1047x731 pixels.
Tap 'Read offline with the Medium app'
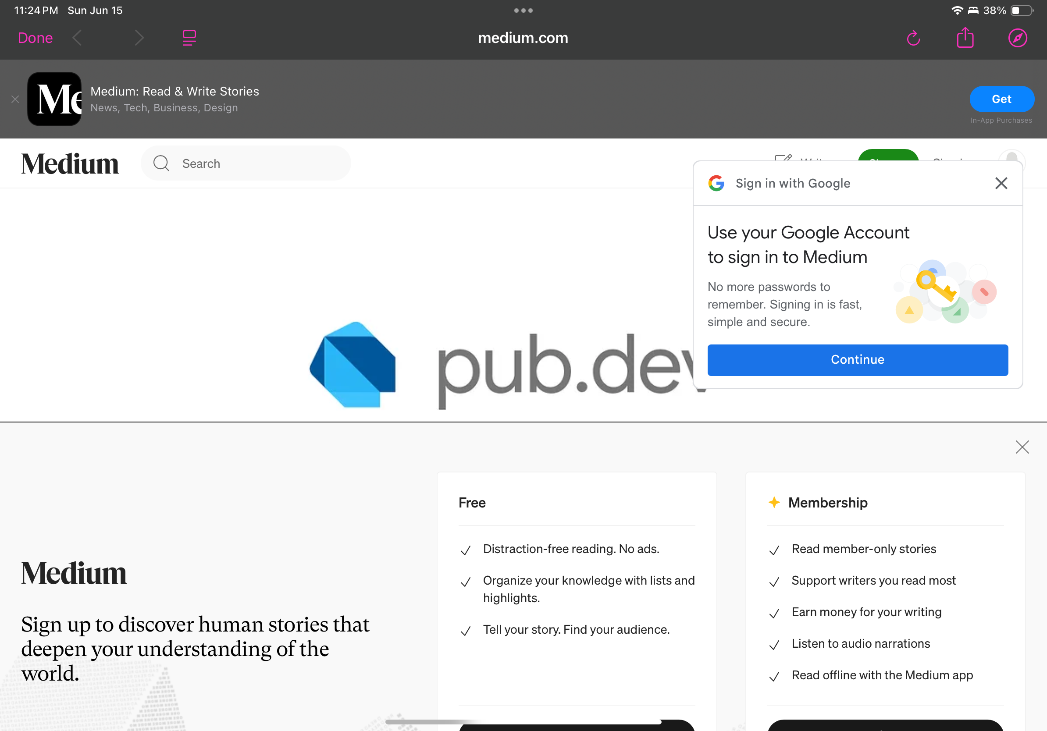[x=882, y=675]
